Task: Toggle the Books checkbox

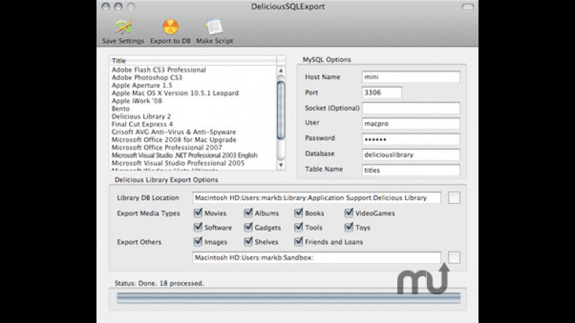Action: tap(299, 212)
